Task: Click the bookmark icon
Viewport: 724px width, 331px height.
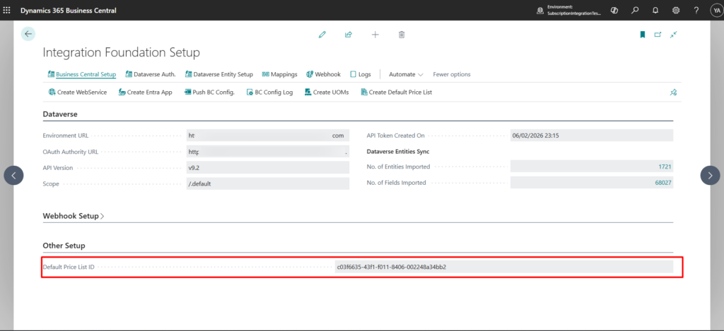Action: pos(642,34)
